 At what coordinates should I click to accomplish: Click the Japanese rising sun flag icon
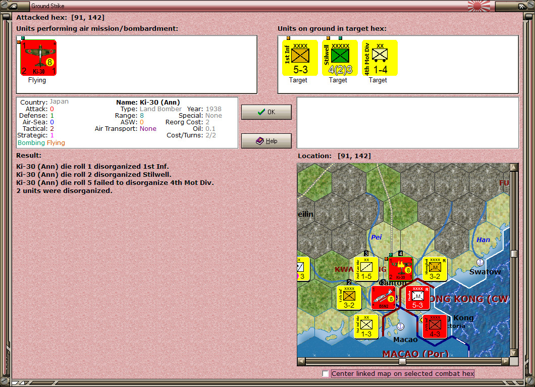click(478, 6)
